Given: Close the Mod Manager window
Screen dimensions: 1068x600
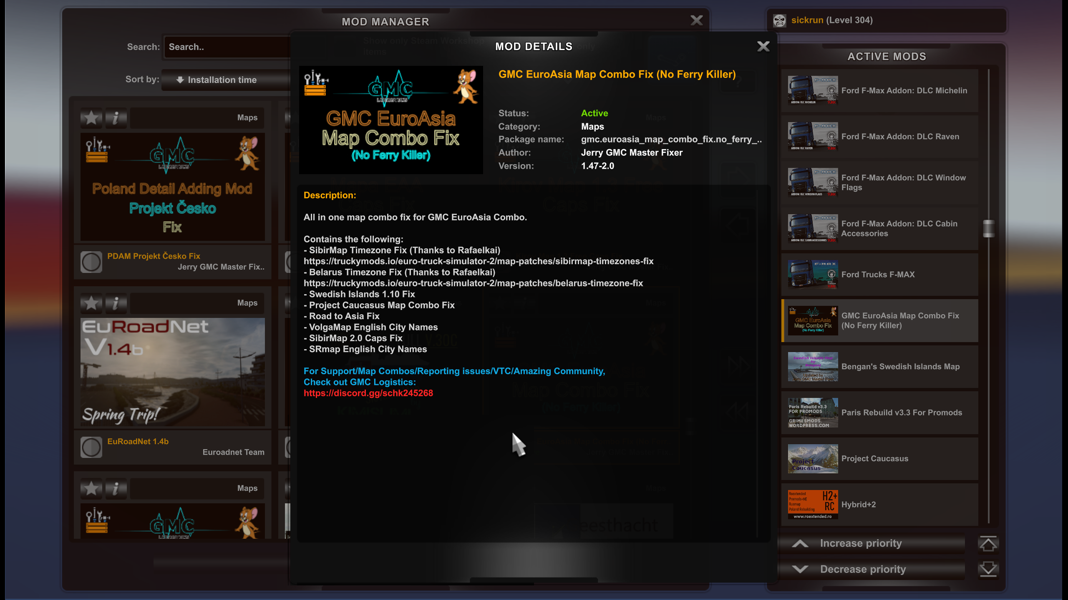Looking at the screenshot, I should pos(696,20).
